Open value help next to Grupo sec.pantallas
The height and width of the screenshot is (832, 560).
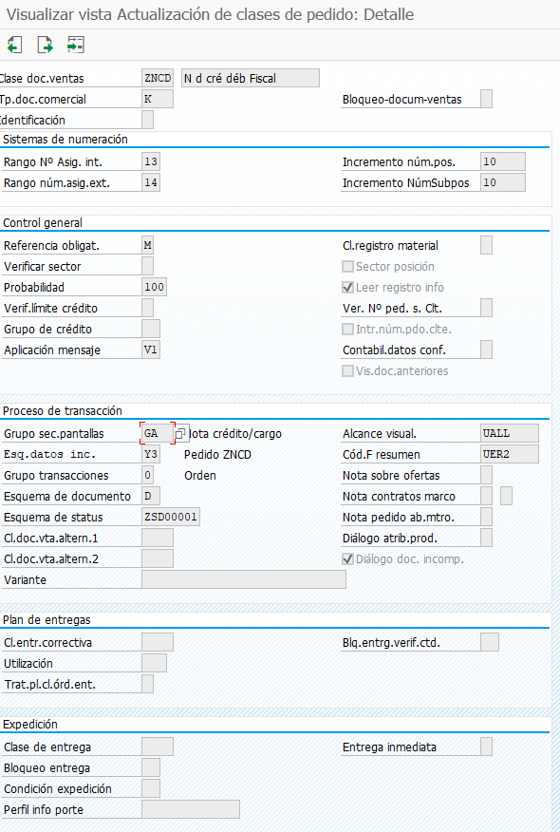[181, 433]
